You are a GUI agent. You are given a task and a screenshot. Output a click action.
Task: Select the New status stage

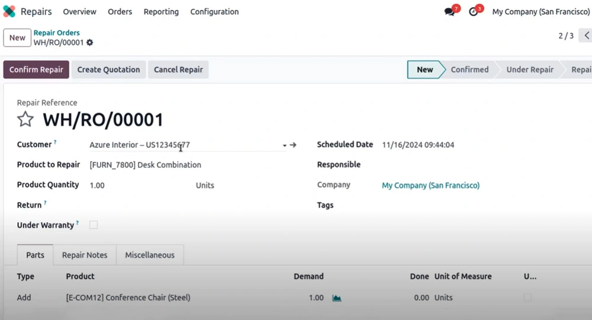coord(424,69)
